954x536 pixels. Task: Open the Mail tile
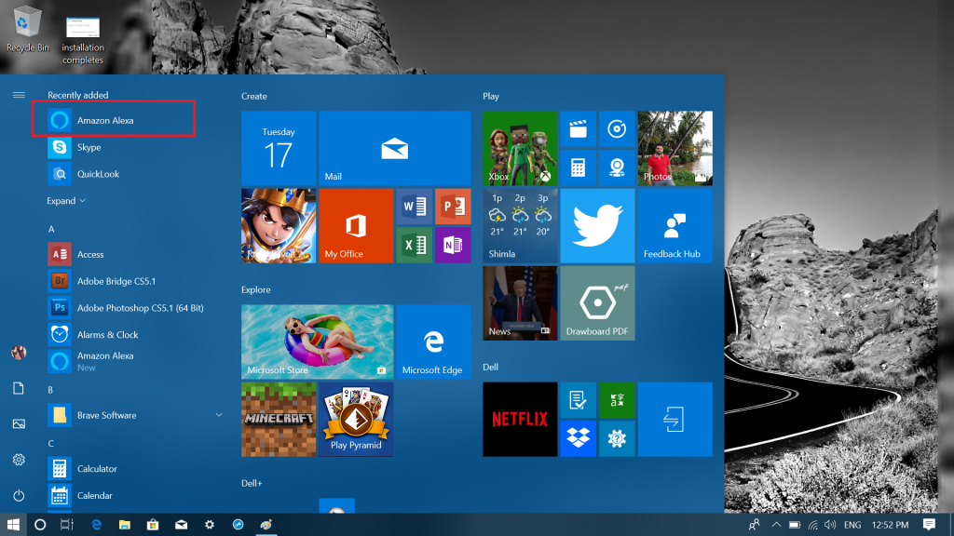tap(395, 148)
